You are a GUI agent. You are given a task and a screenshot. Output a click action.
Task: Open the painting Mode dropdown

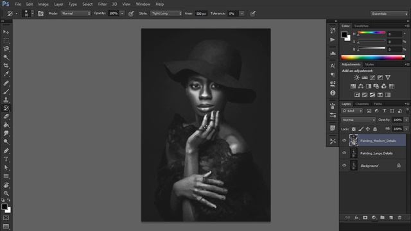[76, 13]
